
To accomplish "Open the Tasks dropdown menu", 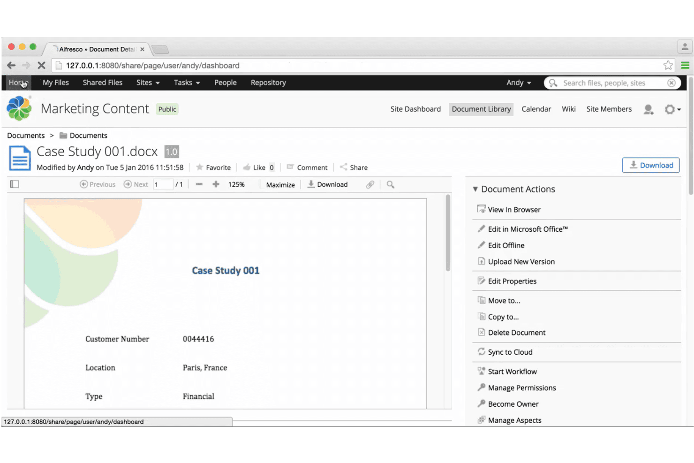I will (187, 83).
